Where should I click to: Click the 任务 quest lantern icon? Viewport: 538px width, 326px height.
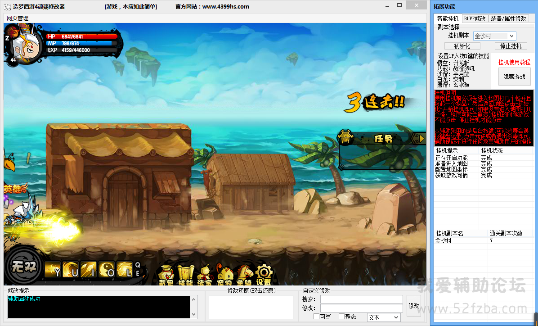pyautogui.click(x=346, y=137)
